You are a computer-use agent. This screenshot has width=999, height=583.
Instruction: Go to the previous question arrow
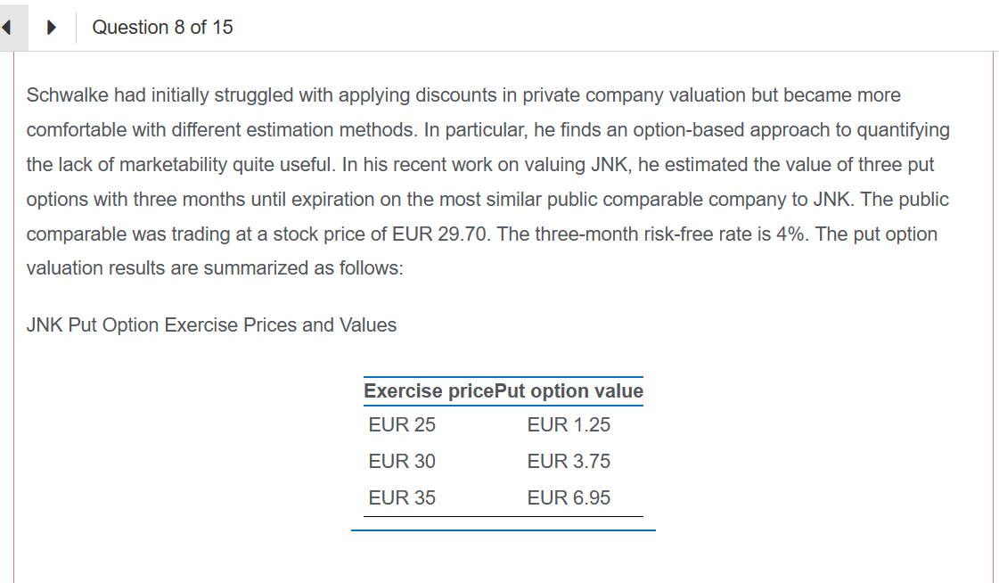pos(7,28)
